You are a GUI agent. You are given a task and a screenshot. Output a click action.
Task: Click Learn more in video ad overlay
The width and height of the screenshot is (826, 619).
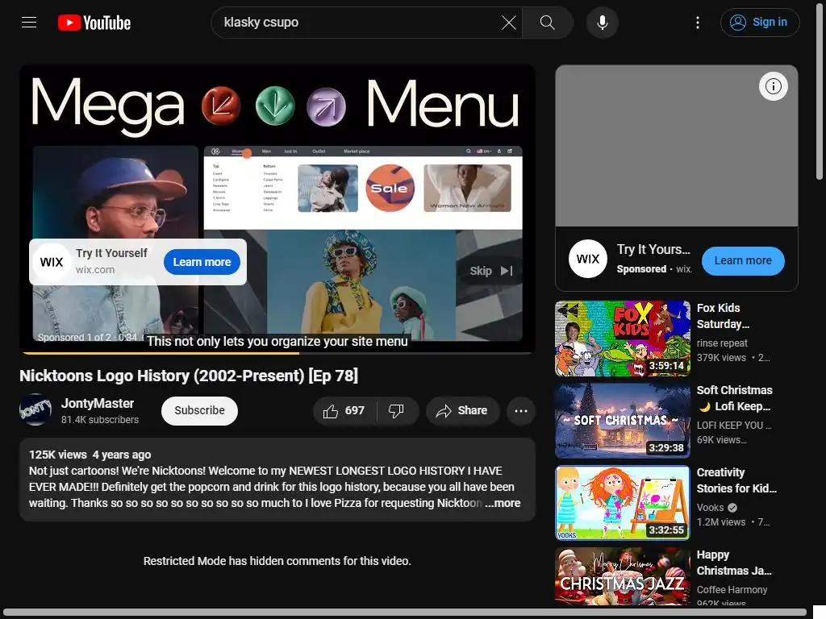(x=202, y=262)
